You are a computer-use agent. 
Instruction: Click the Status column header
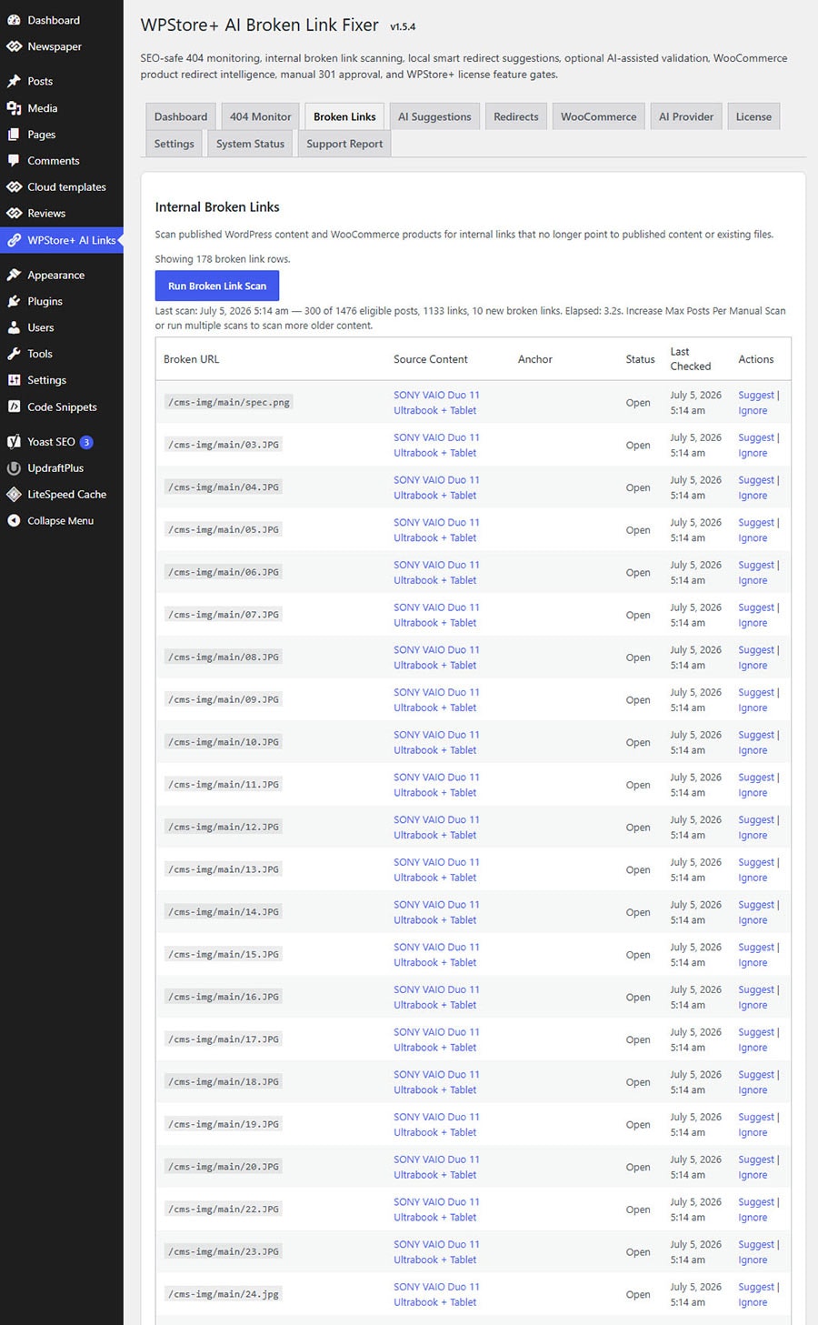pyautogui.click(x=640, y=359)
